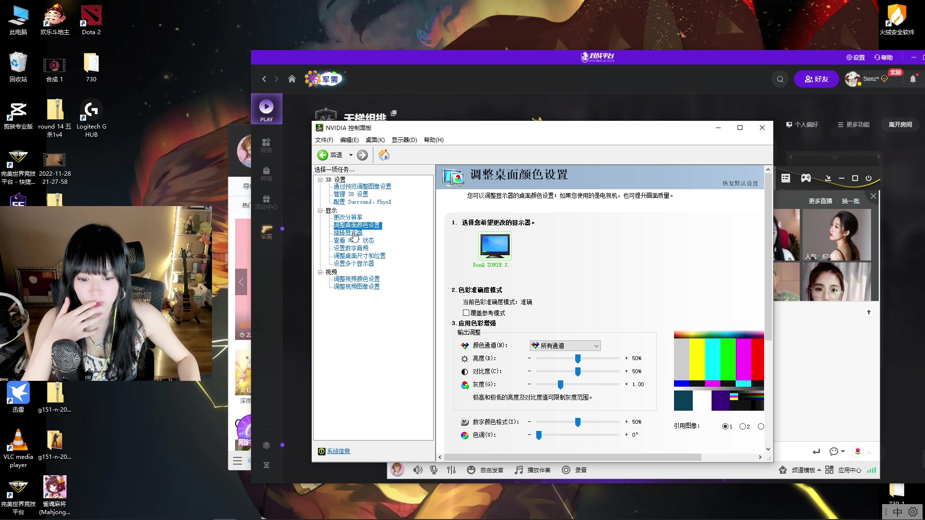
Task: Click the 数字颜色格式 slider handle
Action: point(578,422)
